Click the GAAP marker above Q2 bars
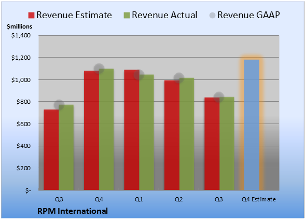The height and width of the screenshot is (219, 305). click(179, 78)
